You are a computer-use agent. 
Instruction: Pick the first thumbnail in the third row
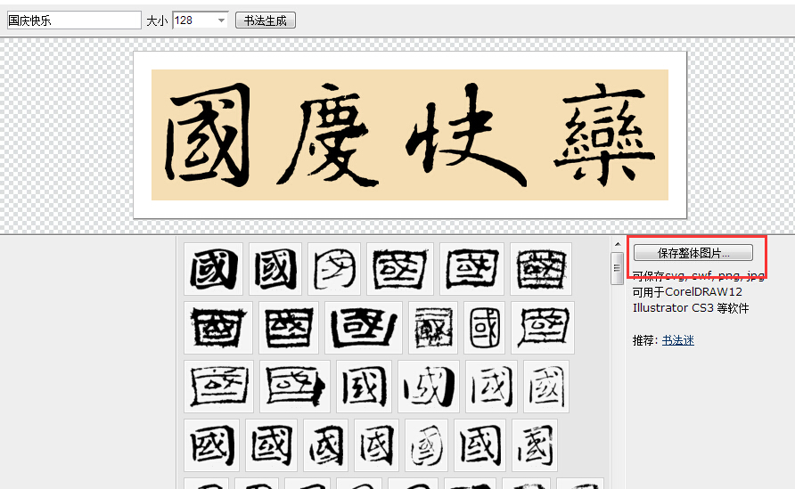[x=218, y=386]
